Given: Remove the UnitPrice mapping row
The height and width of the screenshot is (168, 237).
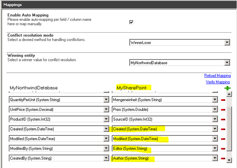Looking at the screenshot, I should 223,109.
